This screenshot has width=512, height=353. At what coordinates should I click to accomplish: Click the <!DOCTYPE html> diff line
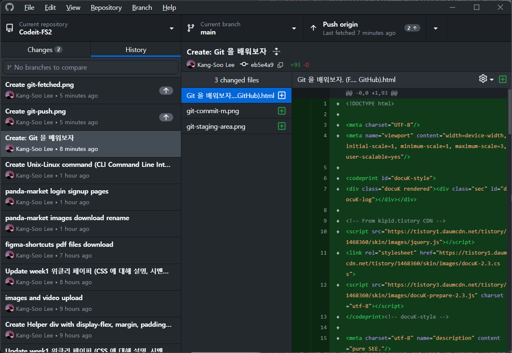370,104
